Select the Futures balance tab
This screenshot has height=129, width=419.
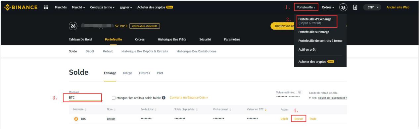(145, 73)
